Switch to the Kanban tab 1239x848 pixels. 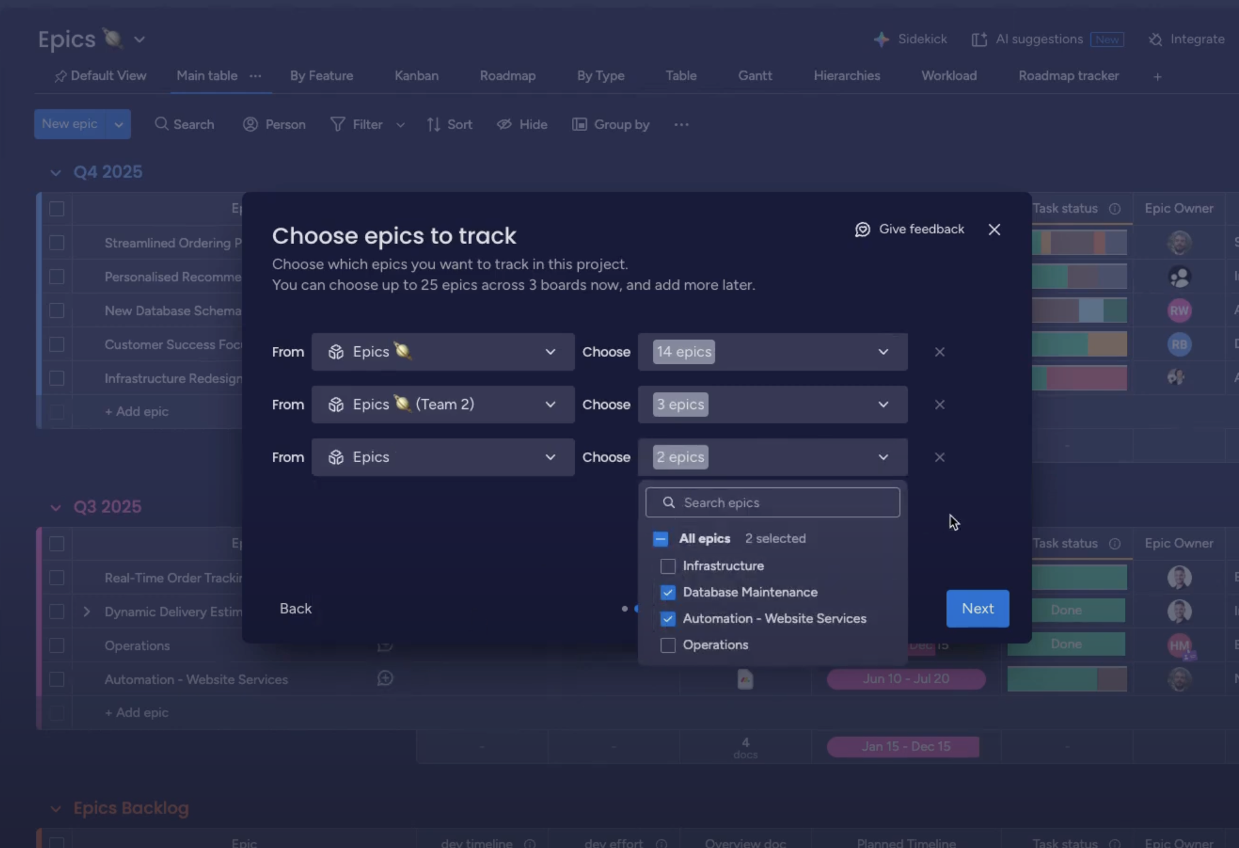click(x=416, y=76)
